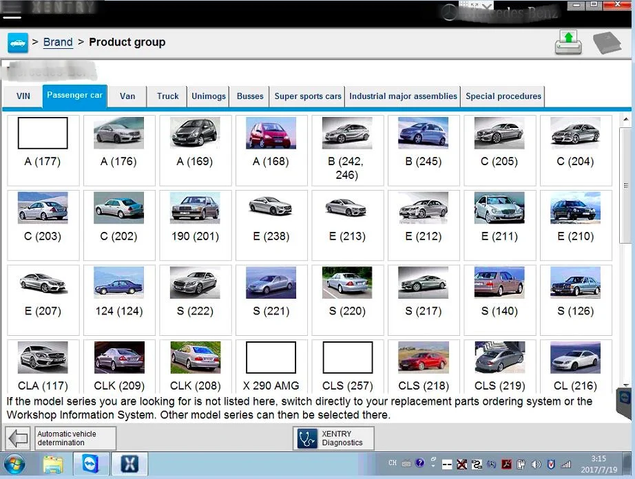The image size is (635, 479).
Task: Choose the E (212) thumbnail
Action: [423, 208]
